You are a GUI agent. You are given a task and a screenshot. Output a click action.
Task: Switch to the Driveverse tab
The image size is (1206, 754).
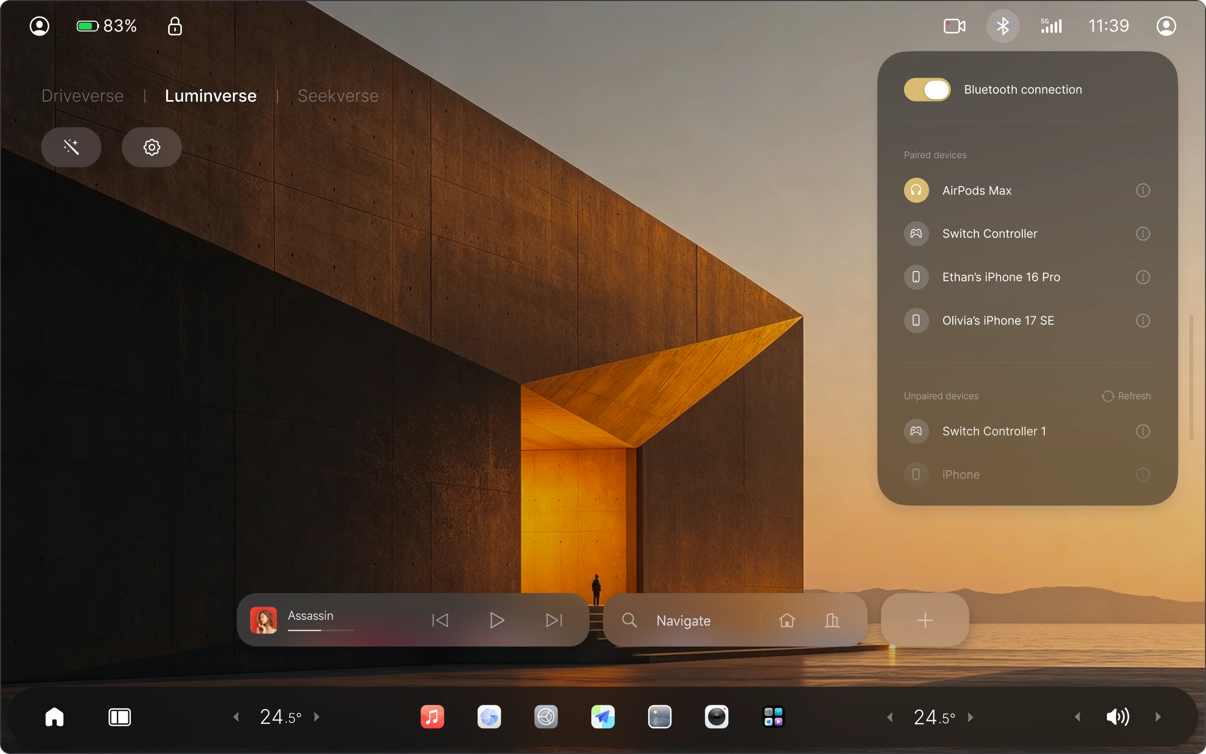pos(83,96)
